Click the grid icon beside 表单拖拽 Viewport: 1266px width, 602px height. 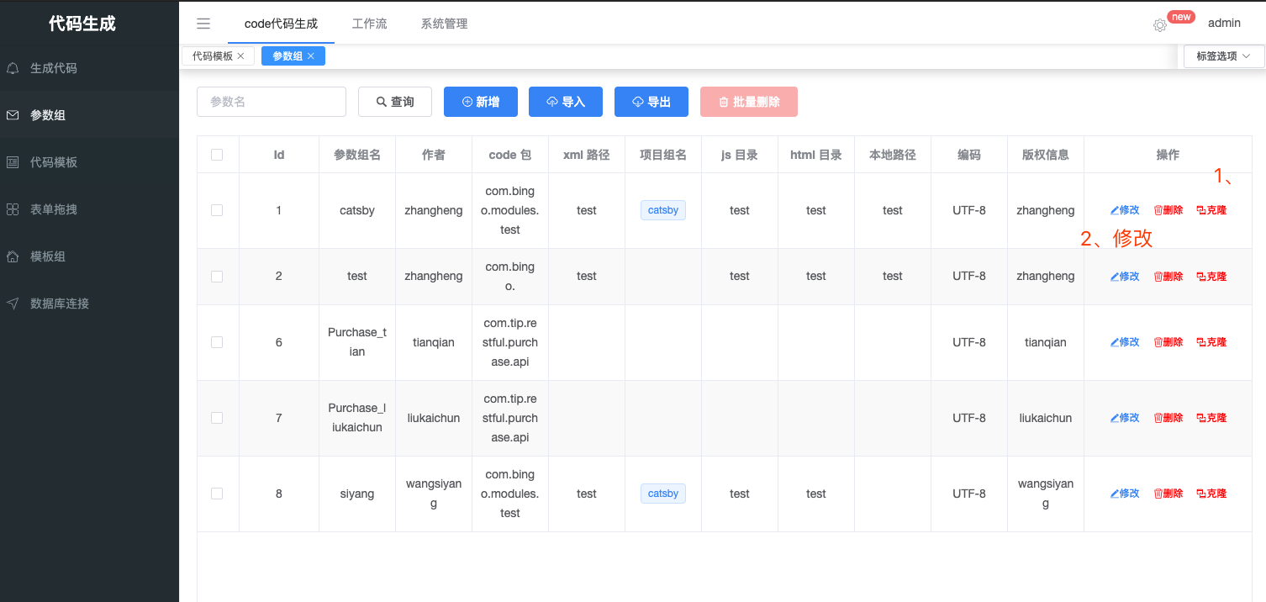[13, 209]
